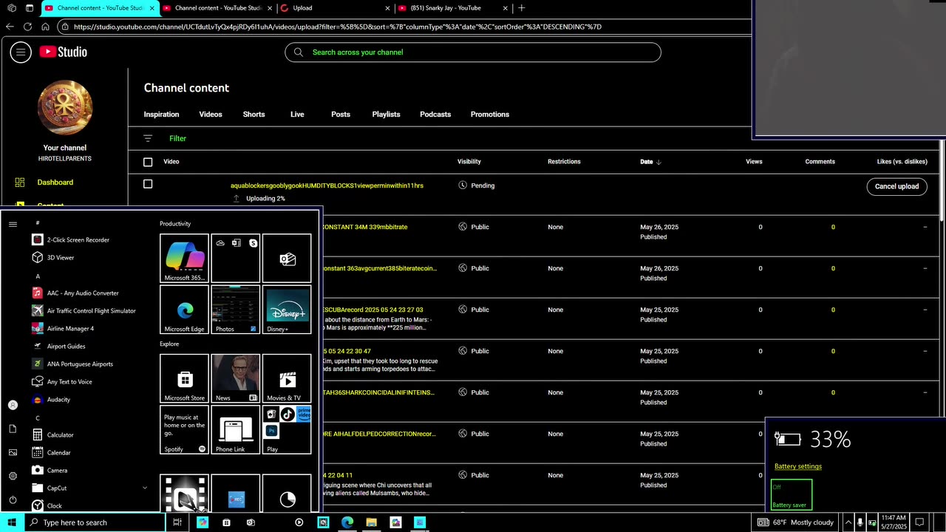
Task: Open a new browser tab
Action: click(521, 8)
